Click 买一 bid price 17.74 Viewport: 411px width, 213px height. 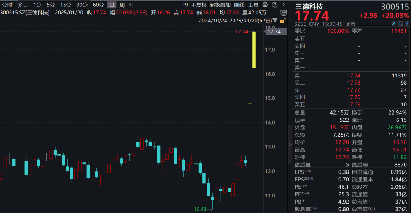coord(354,76)
